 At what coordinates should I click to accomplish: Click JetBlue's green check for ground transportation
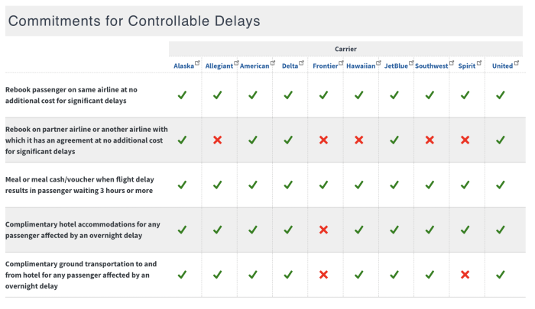394,275
